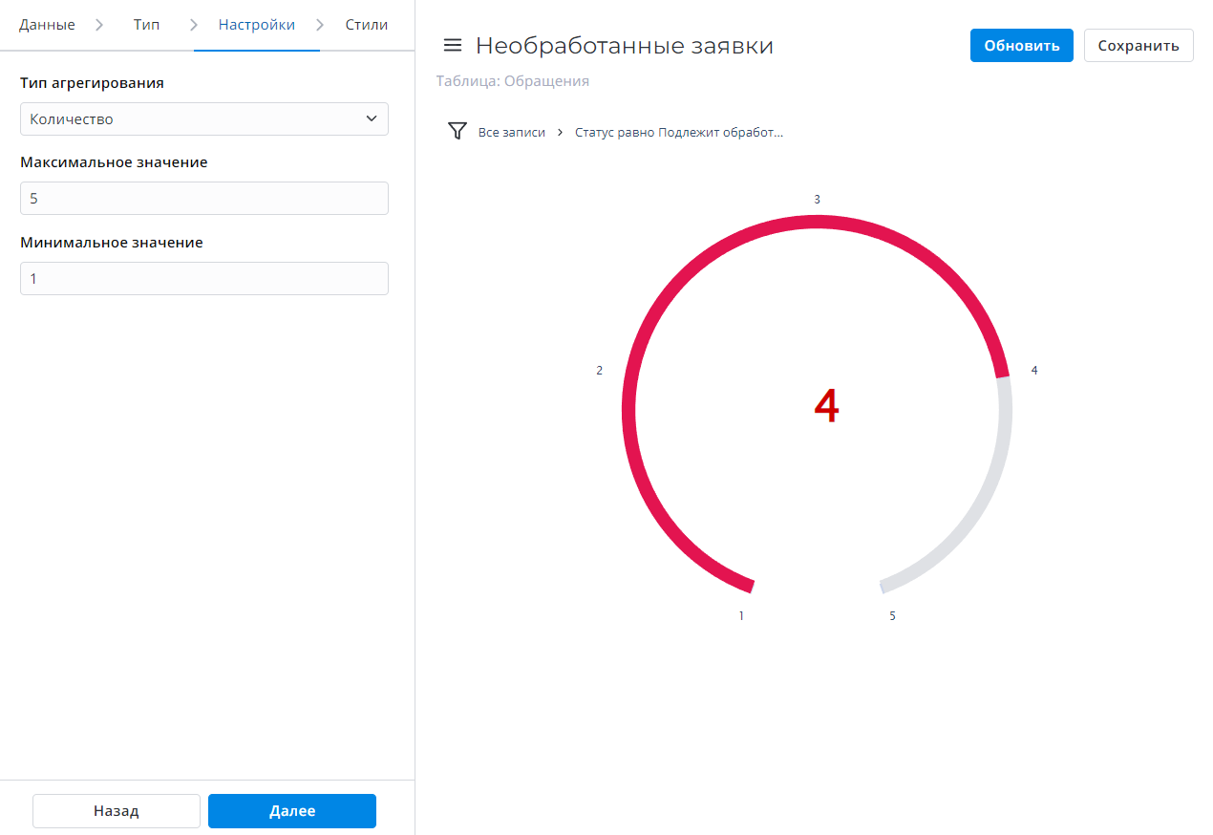Select the Все записи filter link
The height and width of the screenshot is (835, 1213).
tap(512, 133)
